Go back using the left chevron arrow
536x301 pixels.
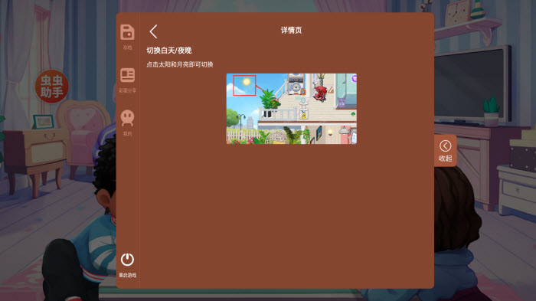[153, 31]
